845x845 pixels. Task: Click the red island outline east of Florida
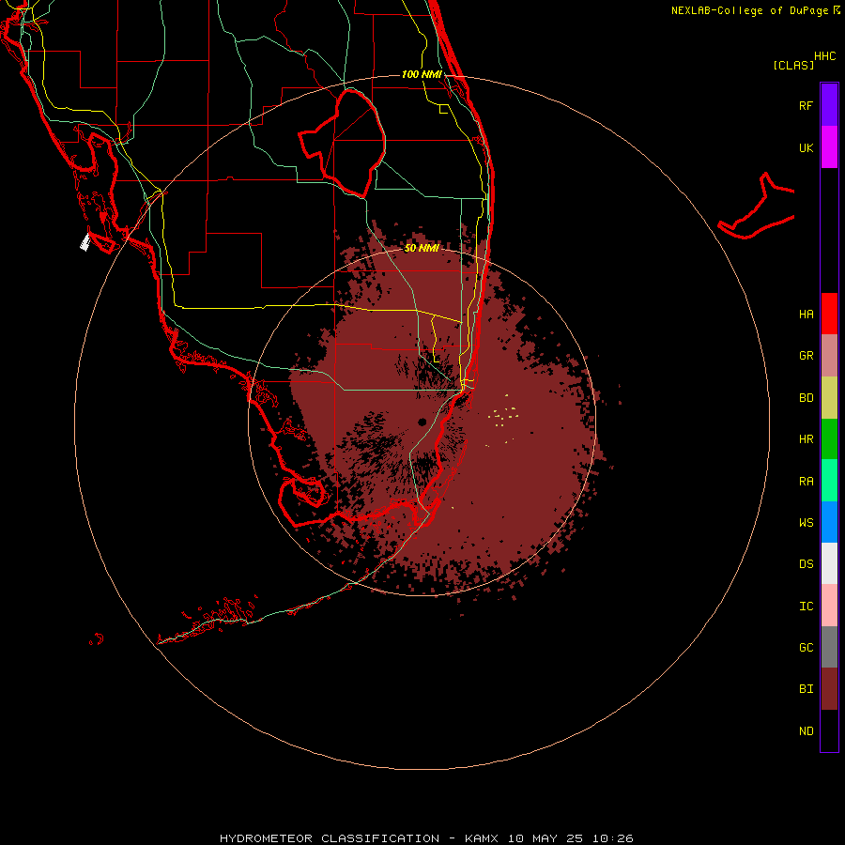tap(756, 207)
